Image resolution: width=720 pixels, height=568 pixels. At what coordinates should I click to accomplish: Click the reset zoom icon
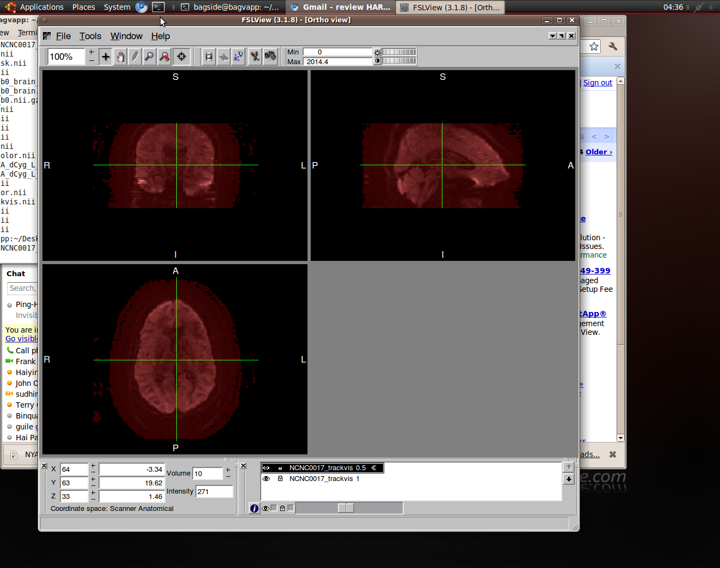164,57
